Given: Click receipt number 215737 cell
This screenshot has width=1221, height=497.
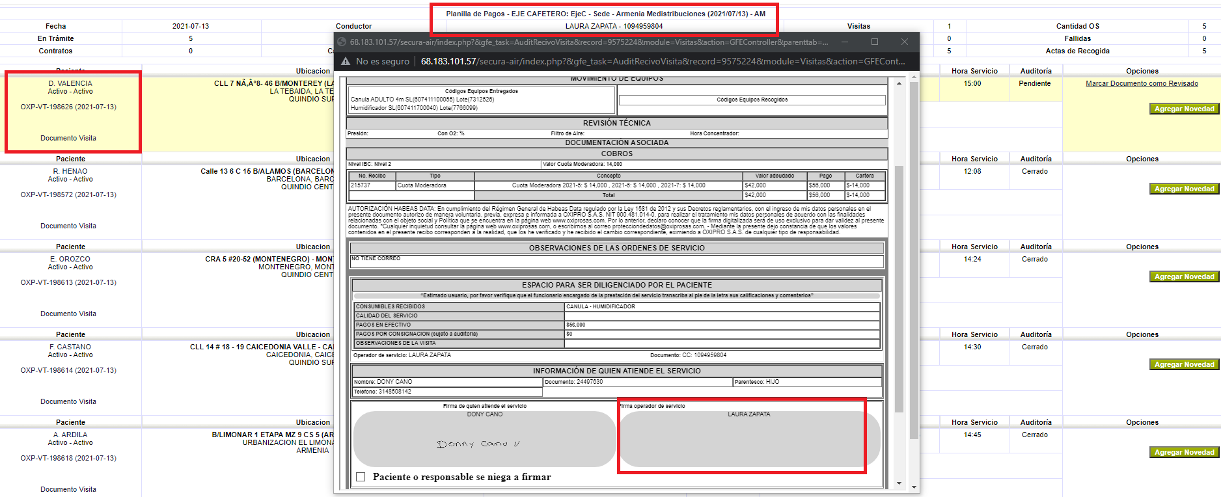Looking at the screenshot, I should coord(372,185).
